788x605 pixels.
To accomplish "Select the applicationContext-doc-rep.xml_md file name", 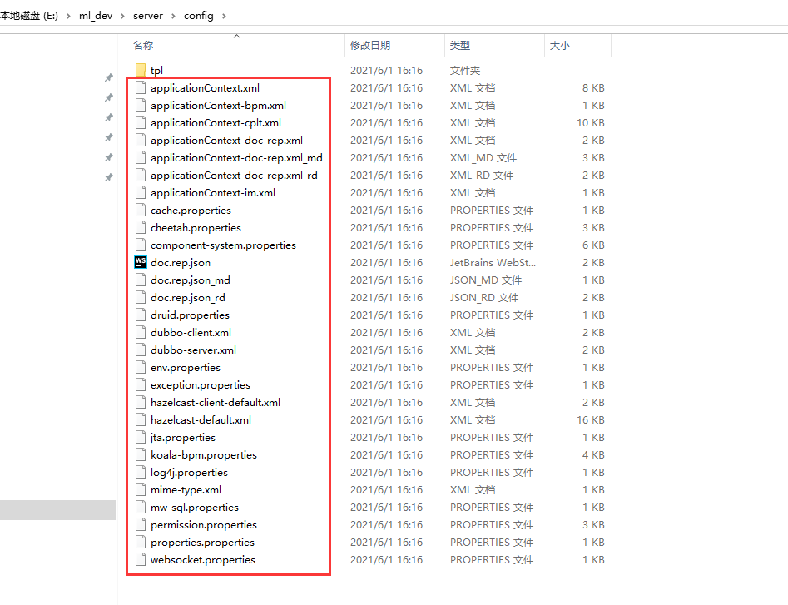I will (236, 158).
